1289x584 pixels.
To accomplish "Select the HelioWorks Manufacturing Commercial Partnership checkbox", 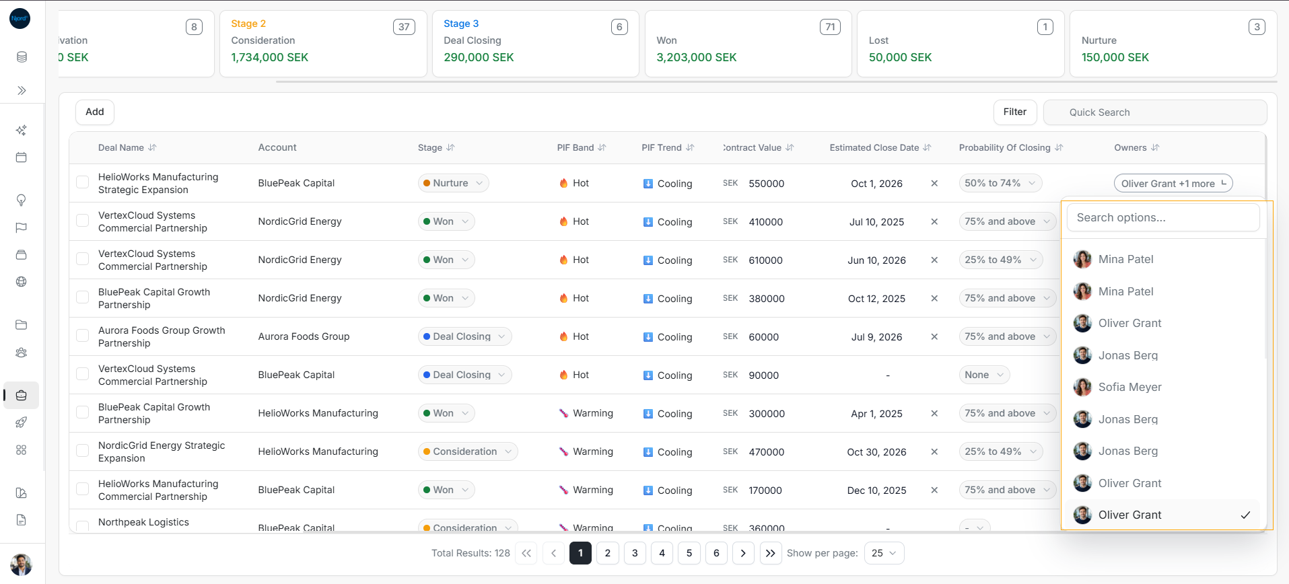I will (x=83, y=489).
